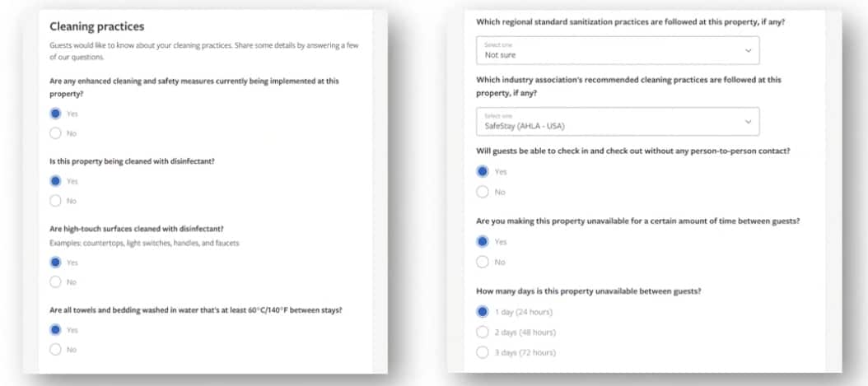This screenshot has width=868, height=386.
Task: Open the regional sanitization practices dropdown
Action: pos(618,50)
